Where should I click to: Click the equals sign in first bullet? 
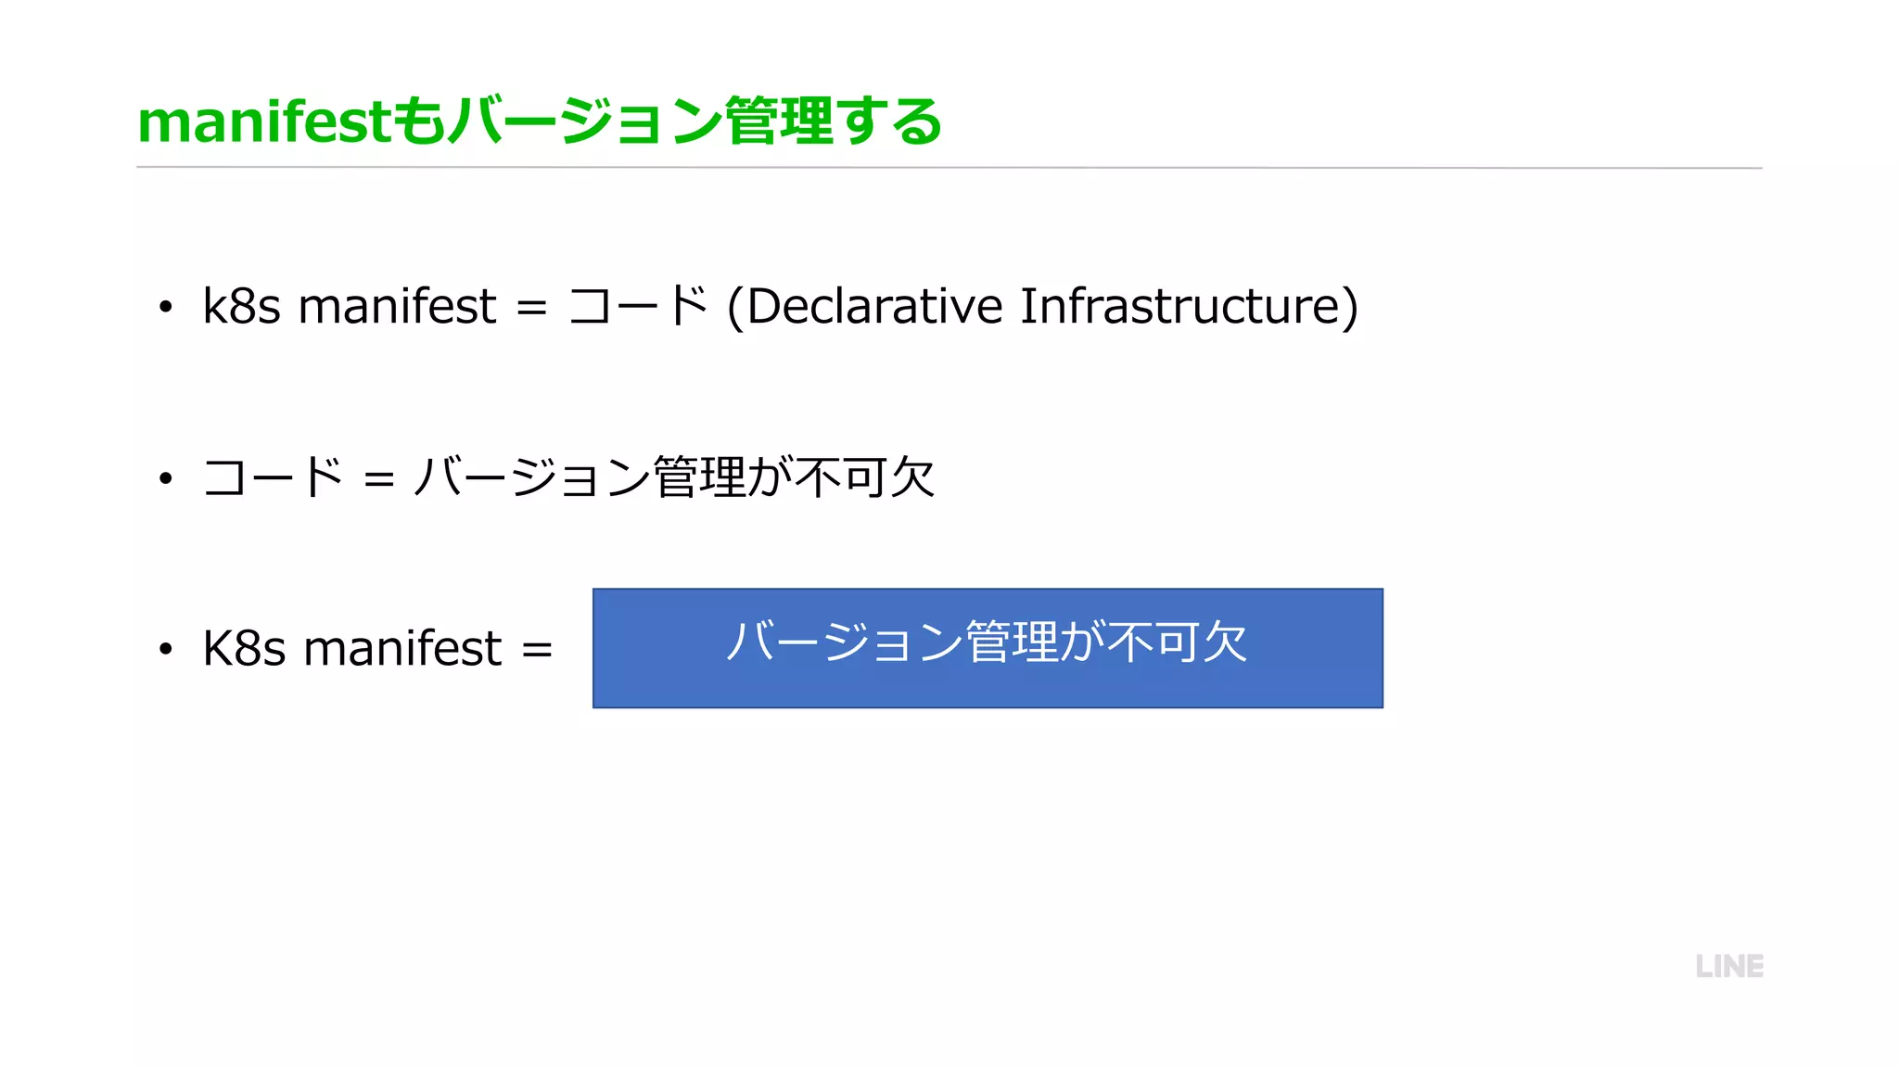pyautogui.click(x=531, y=307)
